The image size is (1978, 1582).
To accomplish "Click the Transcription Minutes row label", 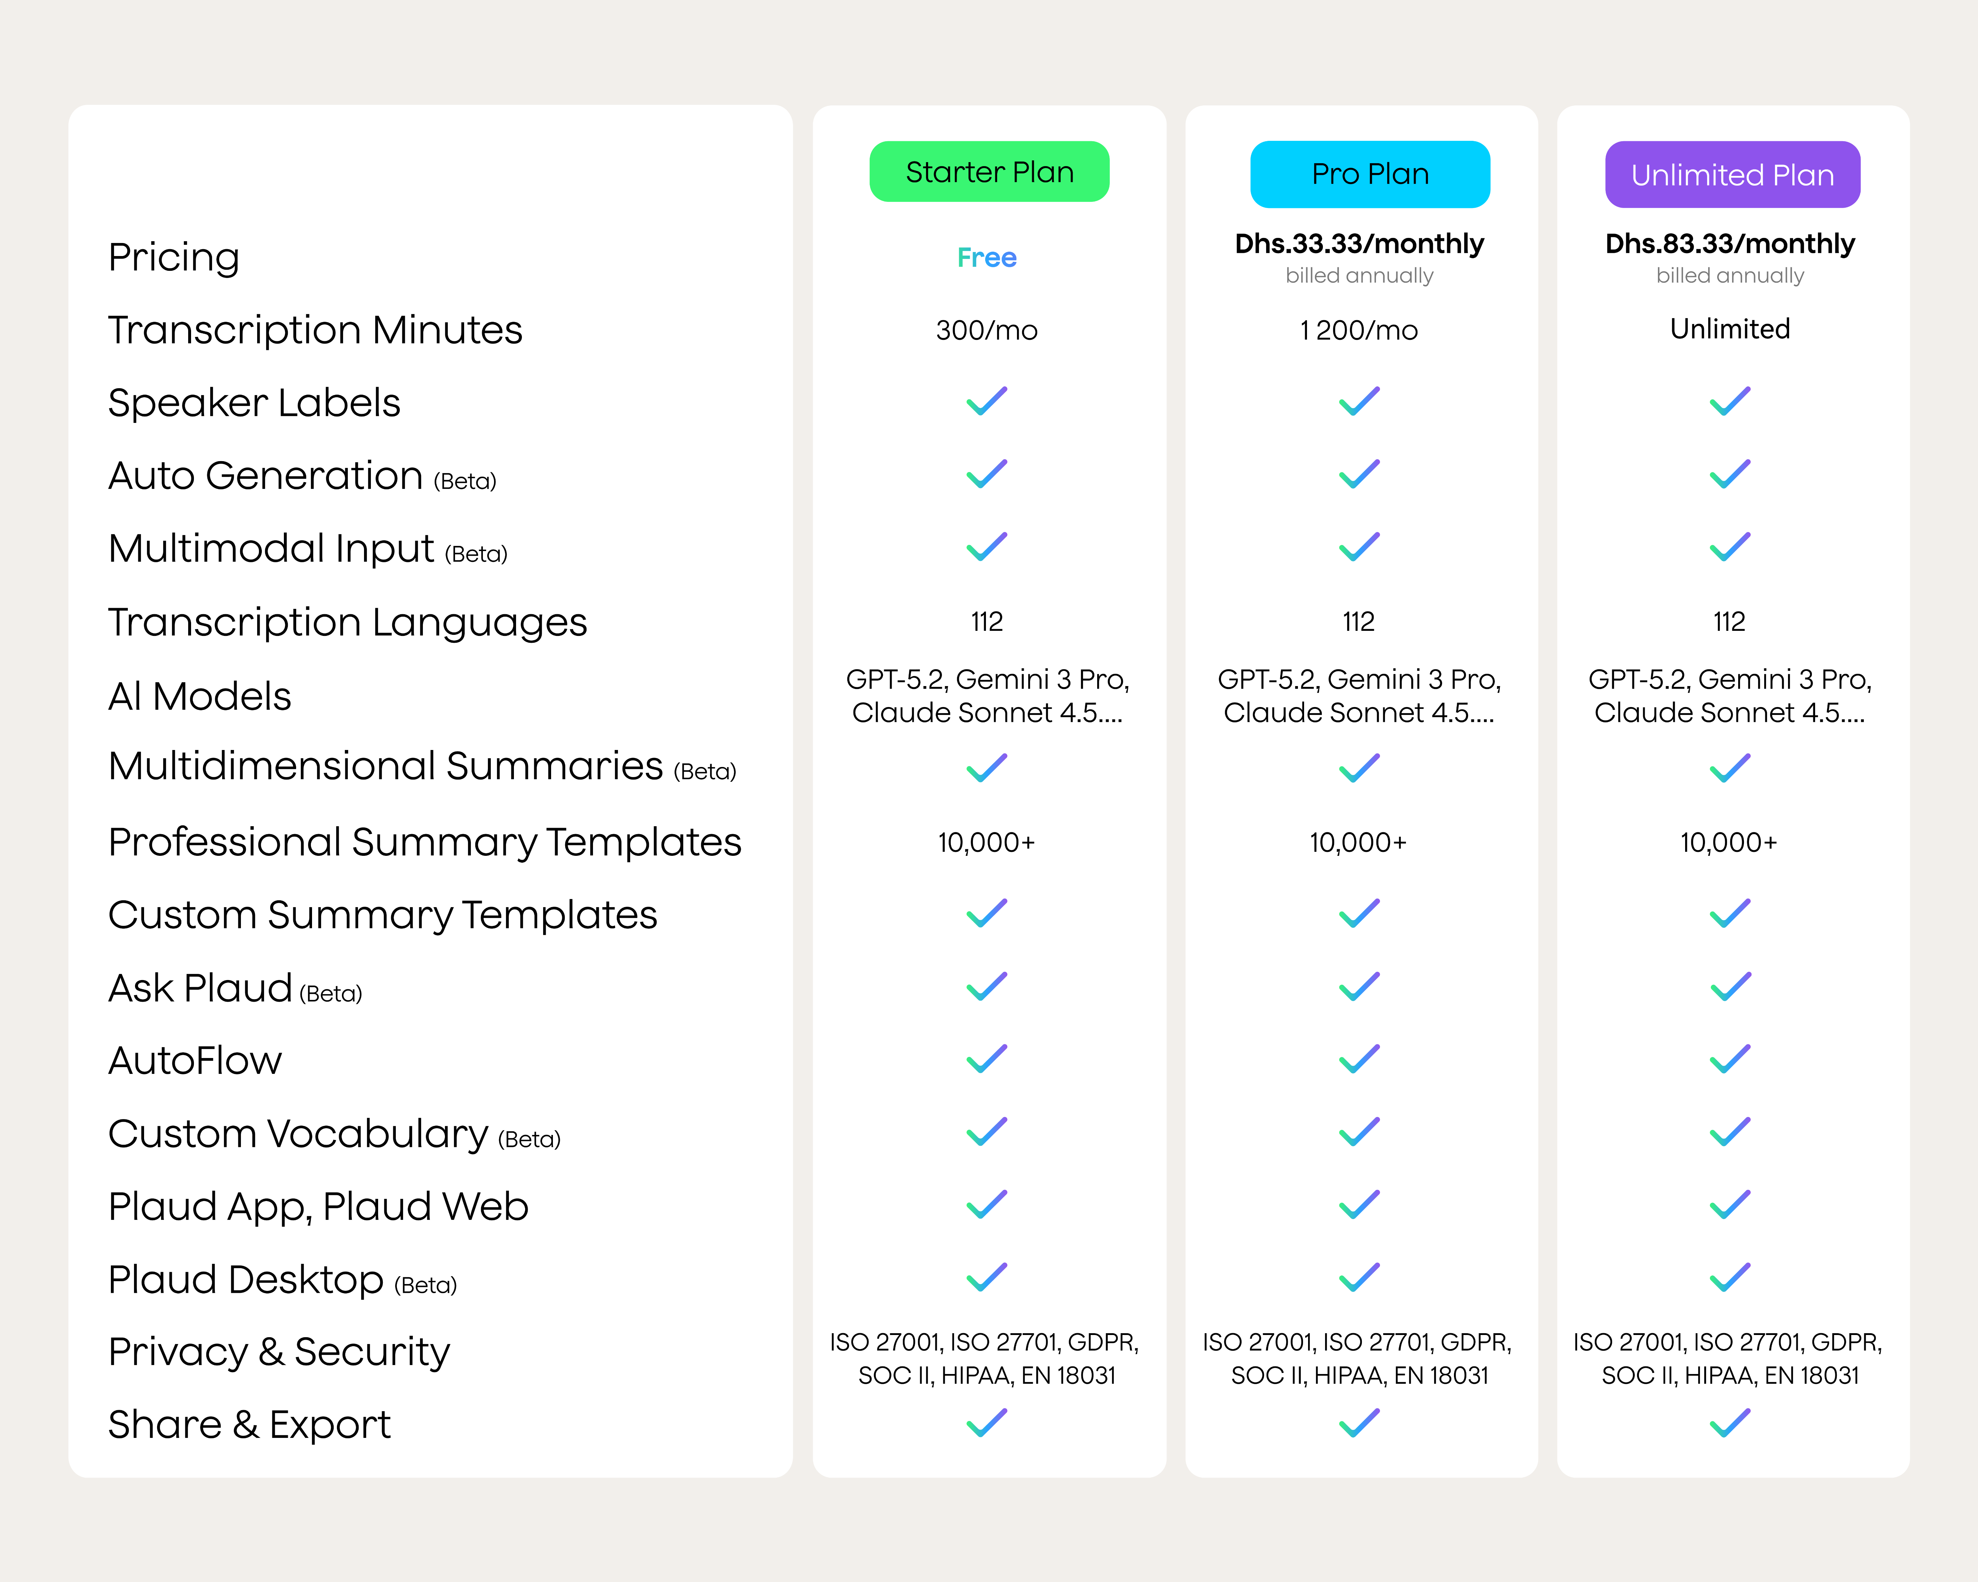I will [315, 330].
